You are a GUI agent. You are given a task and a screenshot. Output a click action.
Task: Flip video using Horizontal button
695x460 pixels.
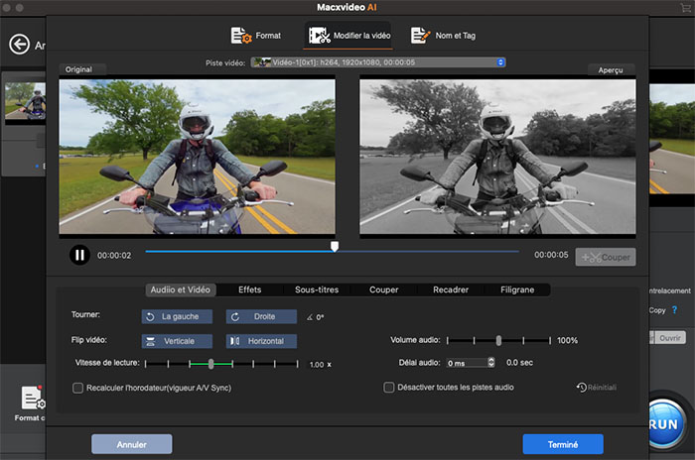click(x=261, y=341)
